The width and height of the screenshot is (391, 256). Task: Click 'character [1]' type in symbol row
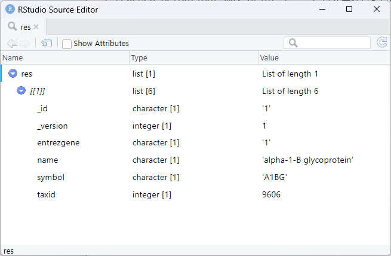coord(156,177)
